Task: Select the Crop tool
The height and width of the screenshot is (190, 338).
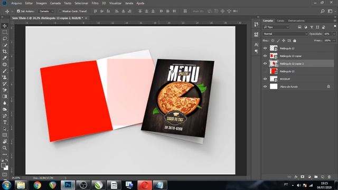Action: [5, 52]
